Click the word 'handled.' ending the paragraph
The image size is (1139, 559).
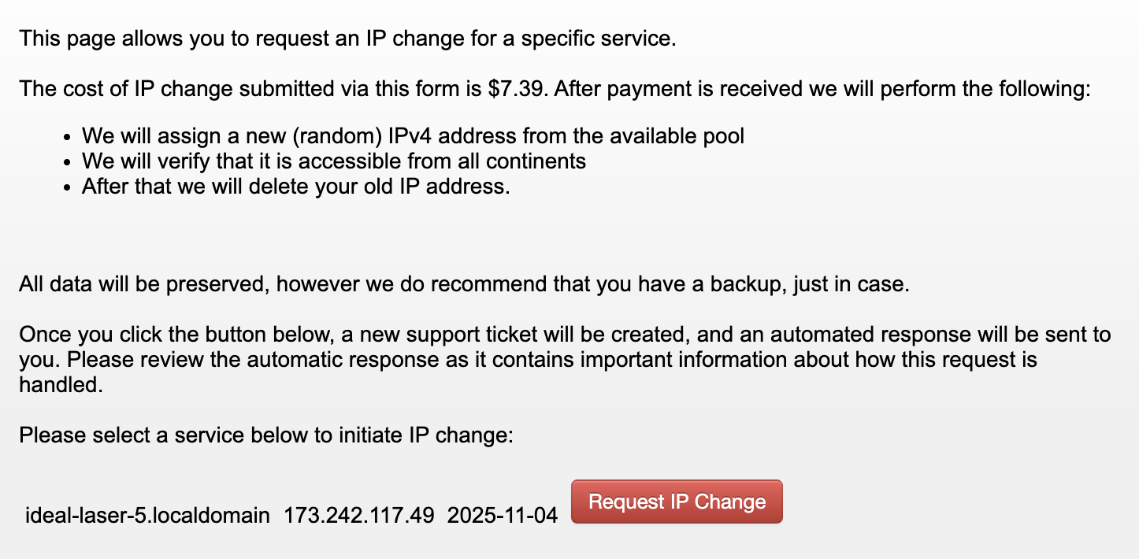click(x=61, y=386)
